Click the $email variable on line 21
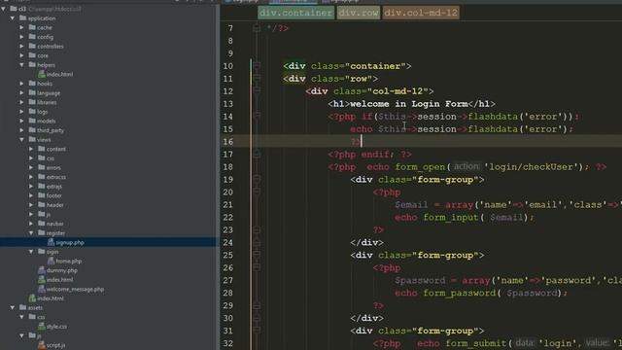The image size is (622, 350). point(411,205)
